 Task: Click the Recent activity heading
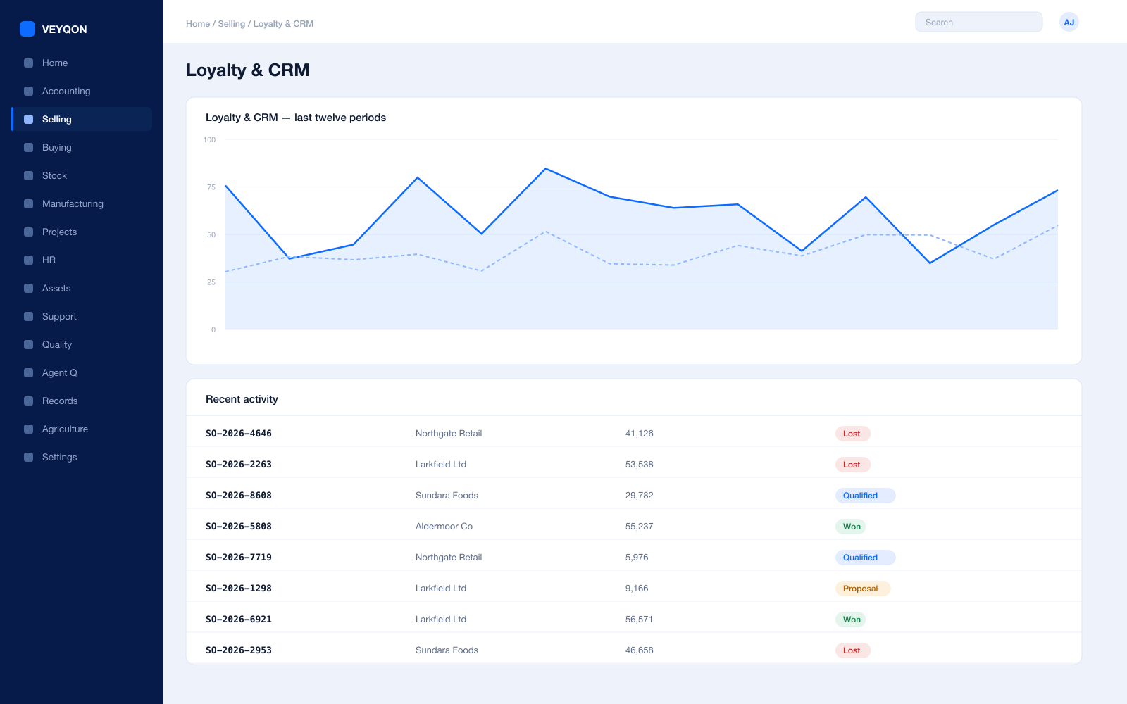tap(242, 399)
